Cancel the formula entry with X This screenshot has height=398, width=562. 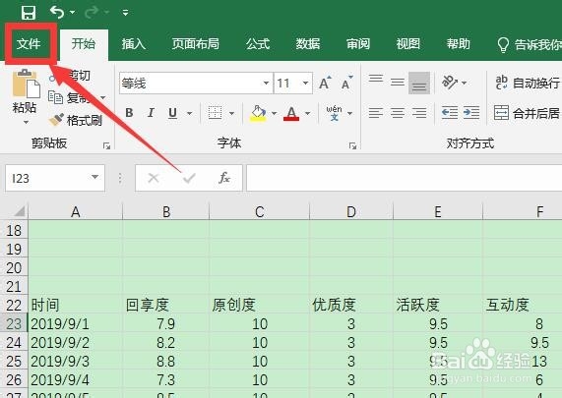click(x=154, y=178)
